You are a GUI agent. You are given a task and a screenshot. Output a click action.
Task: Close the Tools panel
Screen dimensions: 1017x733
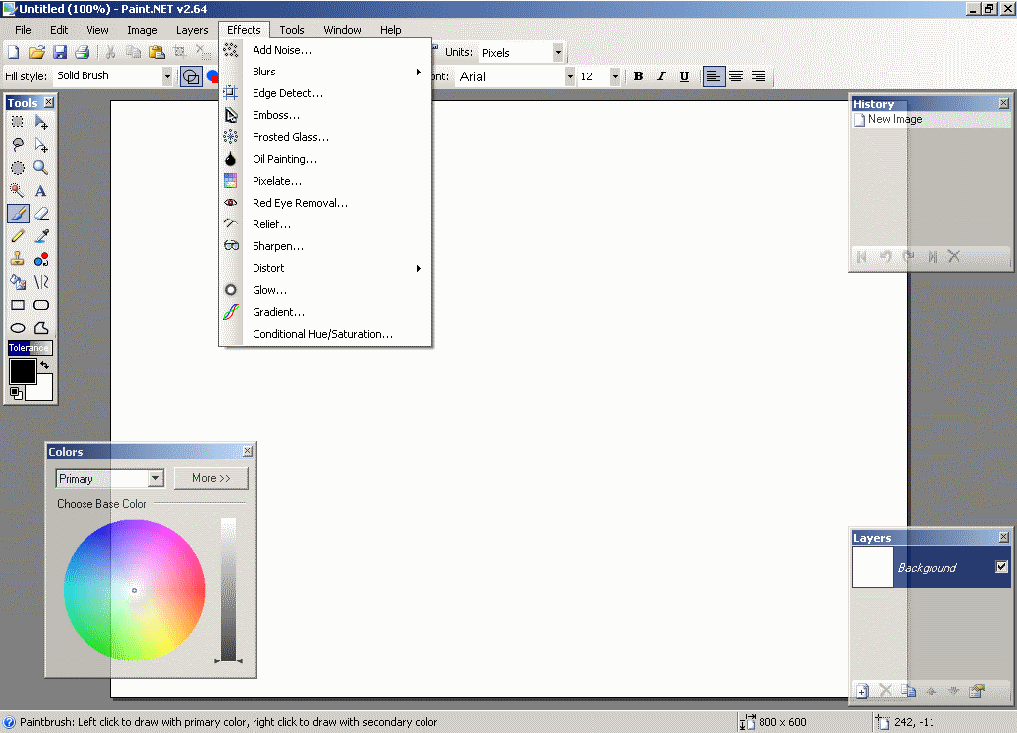(x=49, y=102)
